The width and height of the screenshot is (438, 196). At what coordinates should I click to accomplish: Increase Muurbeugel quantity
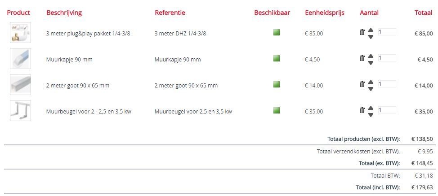point(371,108)
